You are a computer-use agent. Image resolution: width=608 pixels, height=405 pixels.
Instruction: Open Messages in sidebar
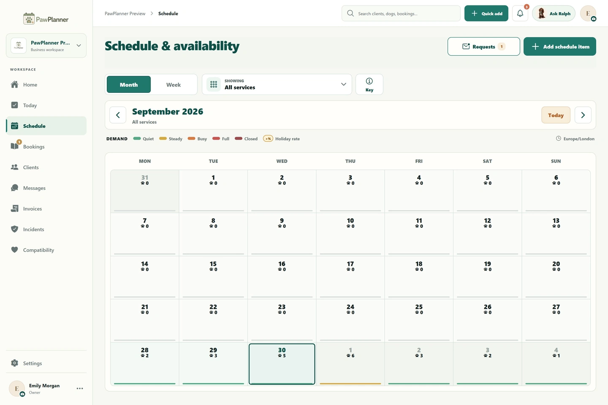[46, 188]
